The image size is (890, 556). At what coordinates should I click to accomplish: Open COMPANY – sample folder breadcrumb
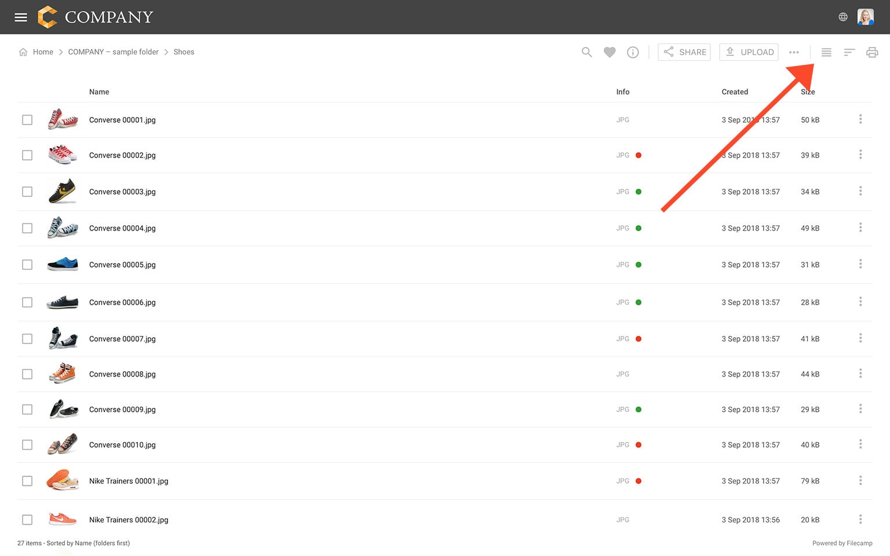point(114,52)
